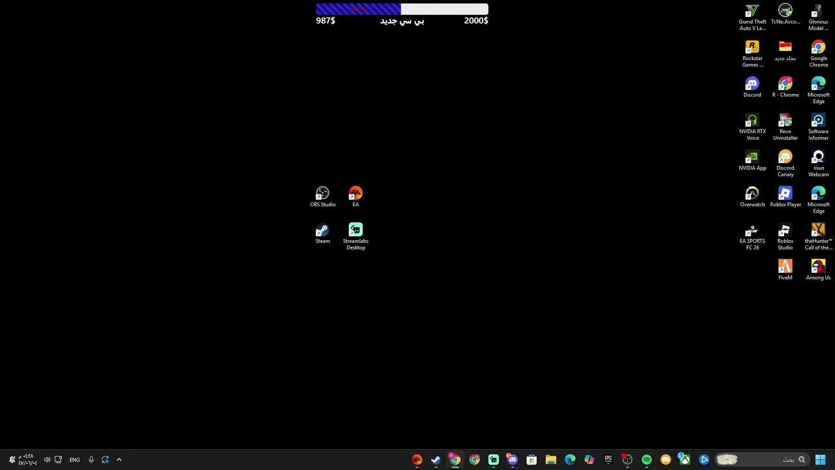Select the Revo Uninstaller desktop icon
Image resolution: width=835 pixels, height=470 pixels.
(785, 127)
